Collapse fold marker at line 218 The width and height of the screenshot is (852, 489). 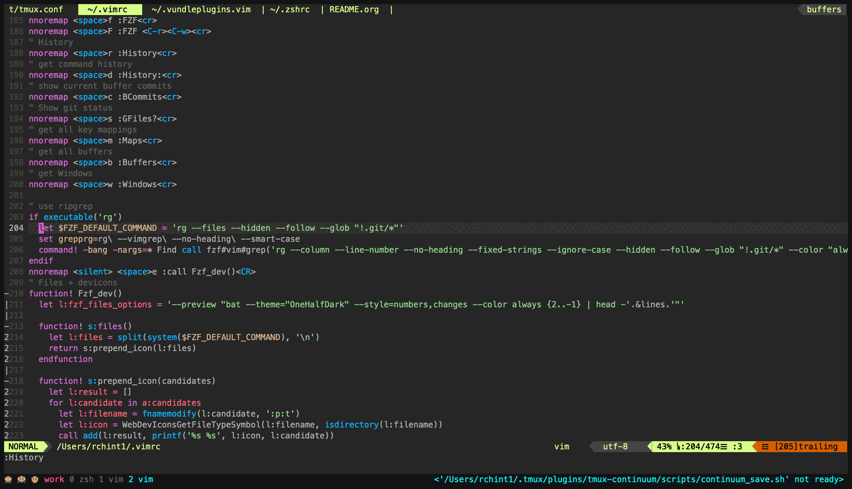click(x=6, y=381)
